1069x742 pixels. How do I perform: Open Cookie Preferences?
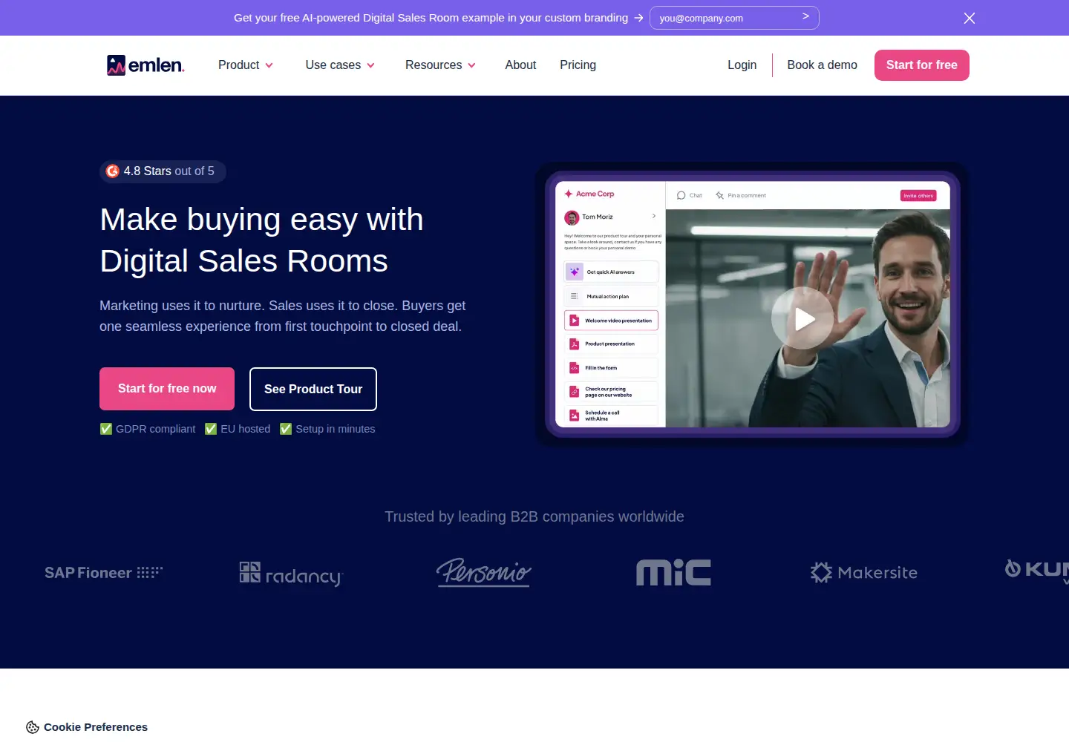tap(87, 727)
